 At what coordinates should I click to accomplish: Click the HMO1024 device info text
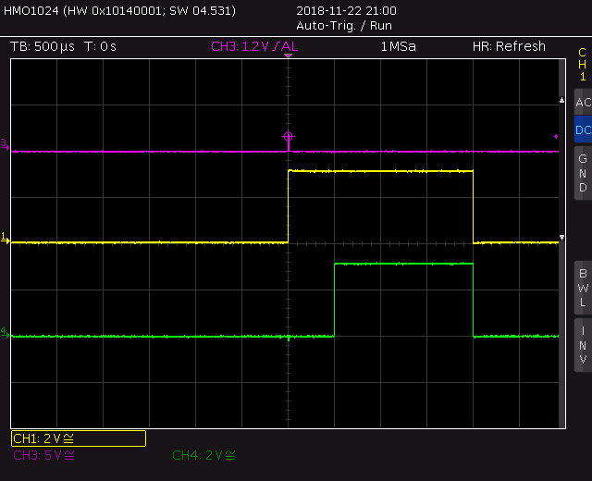pyautogui.click(x=119, y=11)
